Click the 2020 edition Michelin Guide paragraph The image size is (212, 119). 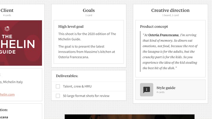[87, 36]
